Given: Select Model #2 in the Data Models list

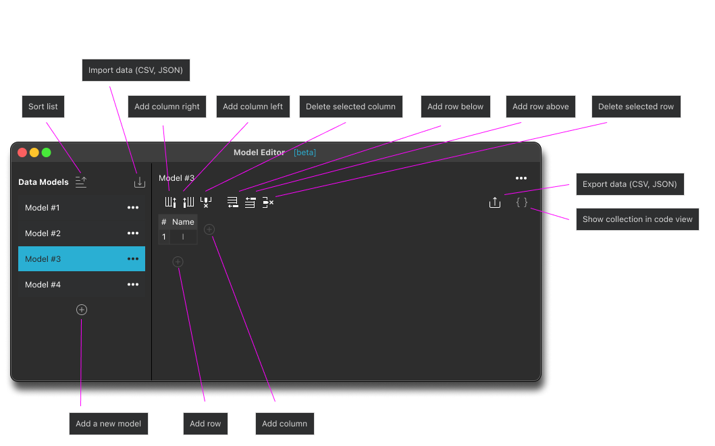Looking at the screenshot, I should [x=82, y=233].
